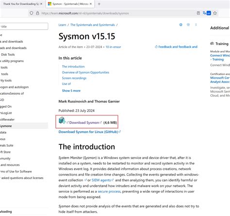Open the three-dot more actions menu
230x216 pixels.
click(196, 25)
